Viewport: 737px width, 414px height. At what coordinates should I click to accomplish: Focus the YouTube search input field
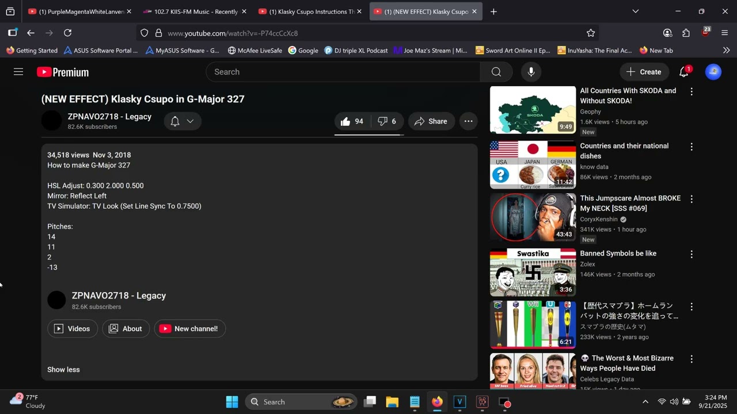click(343, 72)
